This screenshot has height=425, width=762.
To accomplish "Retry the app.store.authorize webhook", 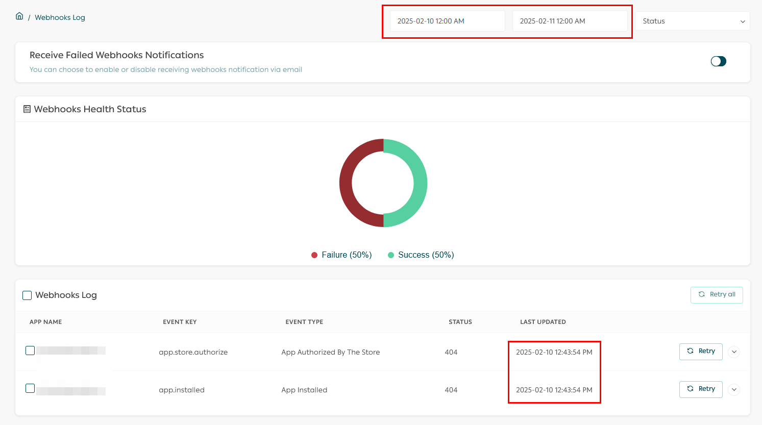I will coord(701,352).
